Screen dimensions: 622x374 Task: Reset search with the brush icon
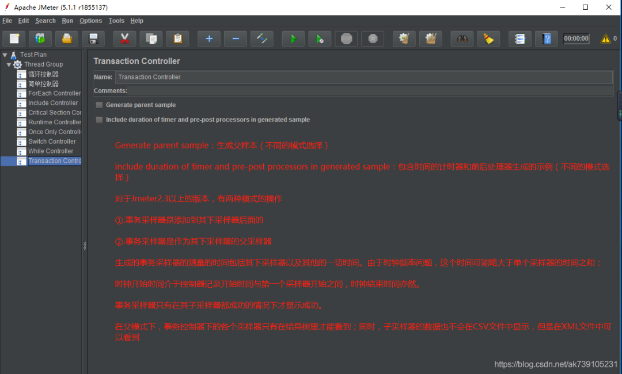tap(488, 39)
